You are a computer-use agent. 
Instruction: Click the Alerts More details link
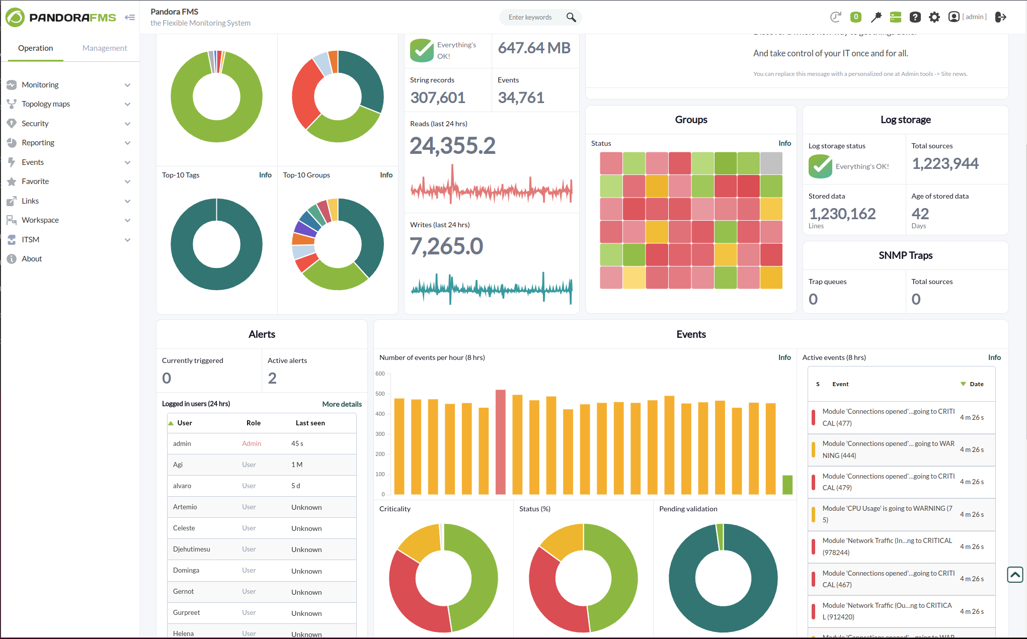pyautogui.click(x=341, y=403)
